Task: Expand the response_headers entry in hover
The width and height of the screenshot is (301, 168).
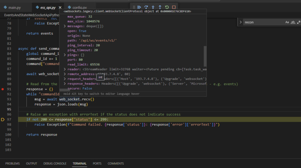Action: [x=65, y=83]
